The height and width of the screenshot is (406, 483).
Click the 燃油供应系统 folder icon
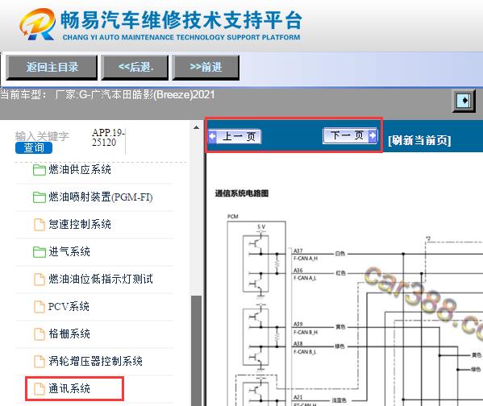point(40,170)
